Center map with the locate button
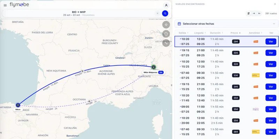The width and height of the screenshot is (279, 139). pyautogui.click(x=166, y=25)
